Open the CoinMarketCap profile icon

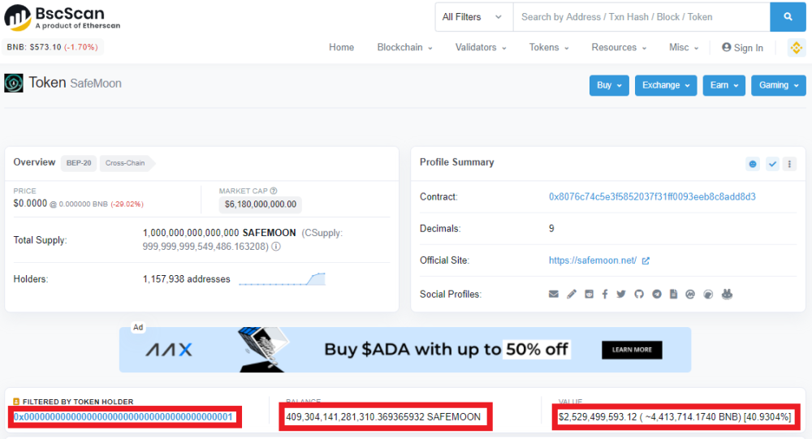pyautogui.click(x=689, y=294)
